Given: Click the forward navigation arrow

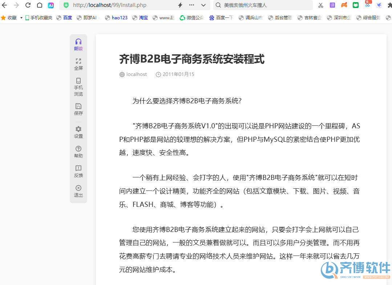Looking at the screenshot, I should (16, 5).
